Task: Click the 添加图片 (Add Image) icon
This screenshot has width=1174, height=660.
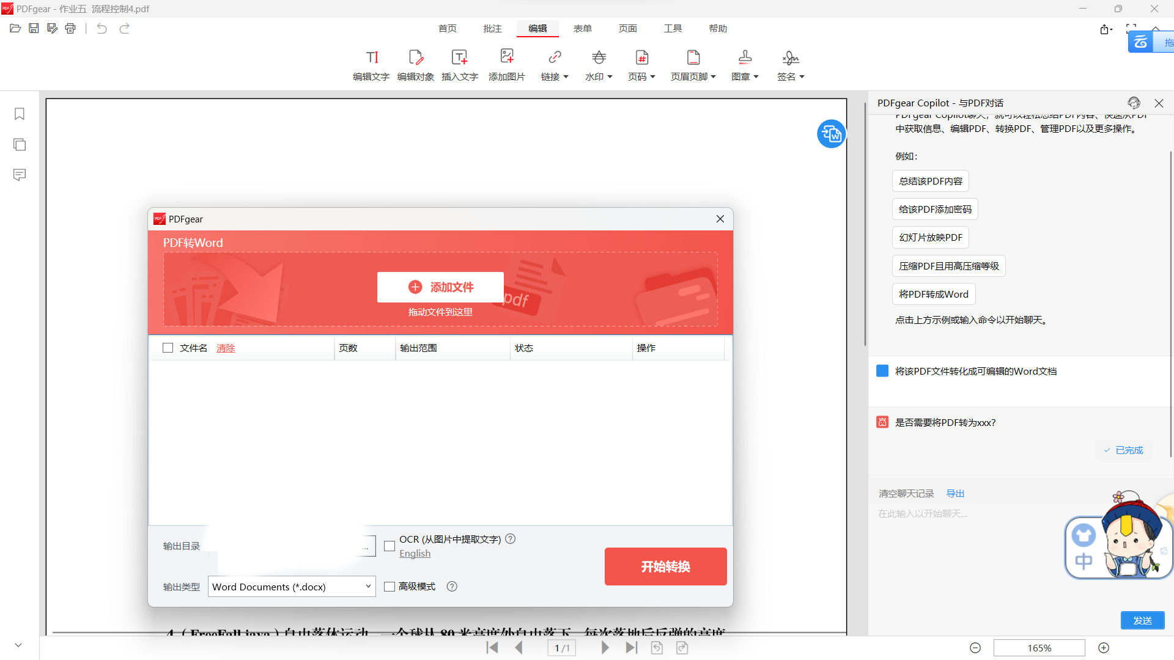Action: point(506,64)
